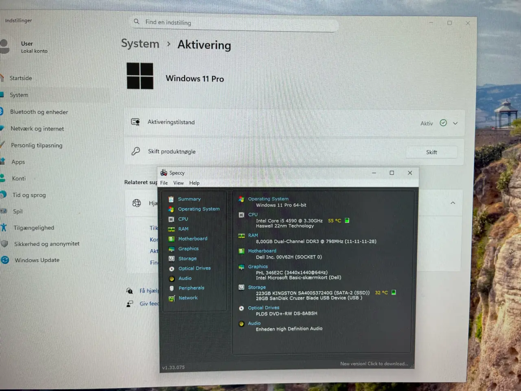Click the Sikkerhed og anonymitet shield icon
Viewport: 521px width, 391px height.
pyautogui.click(x=4, y=244)
